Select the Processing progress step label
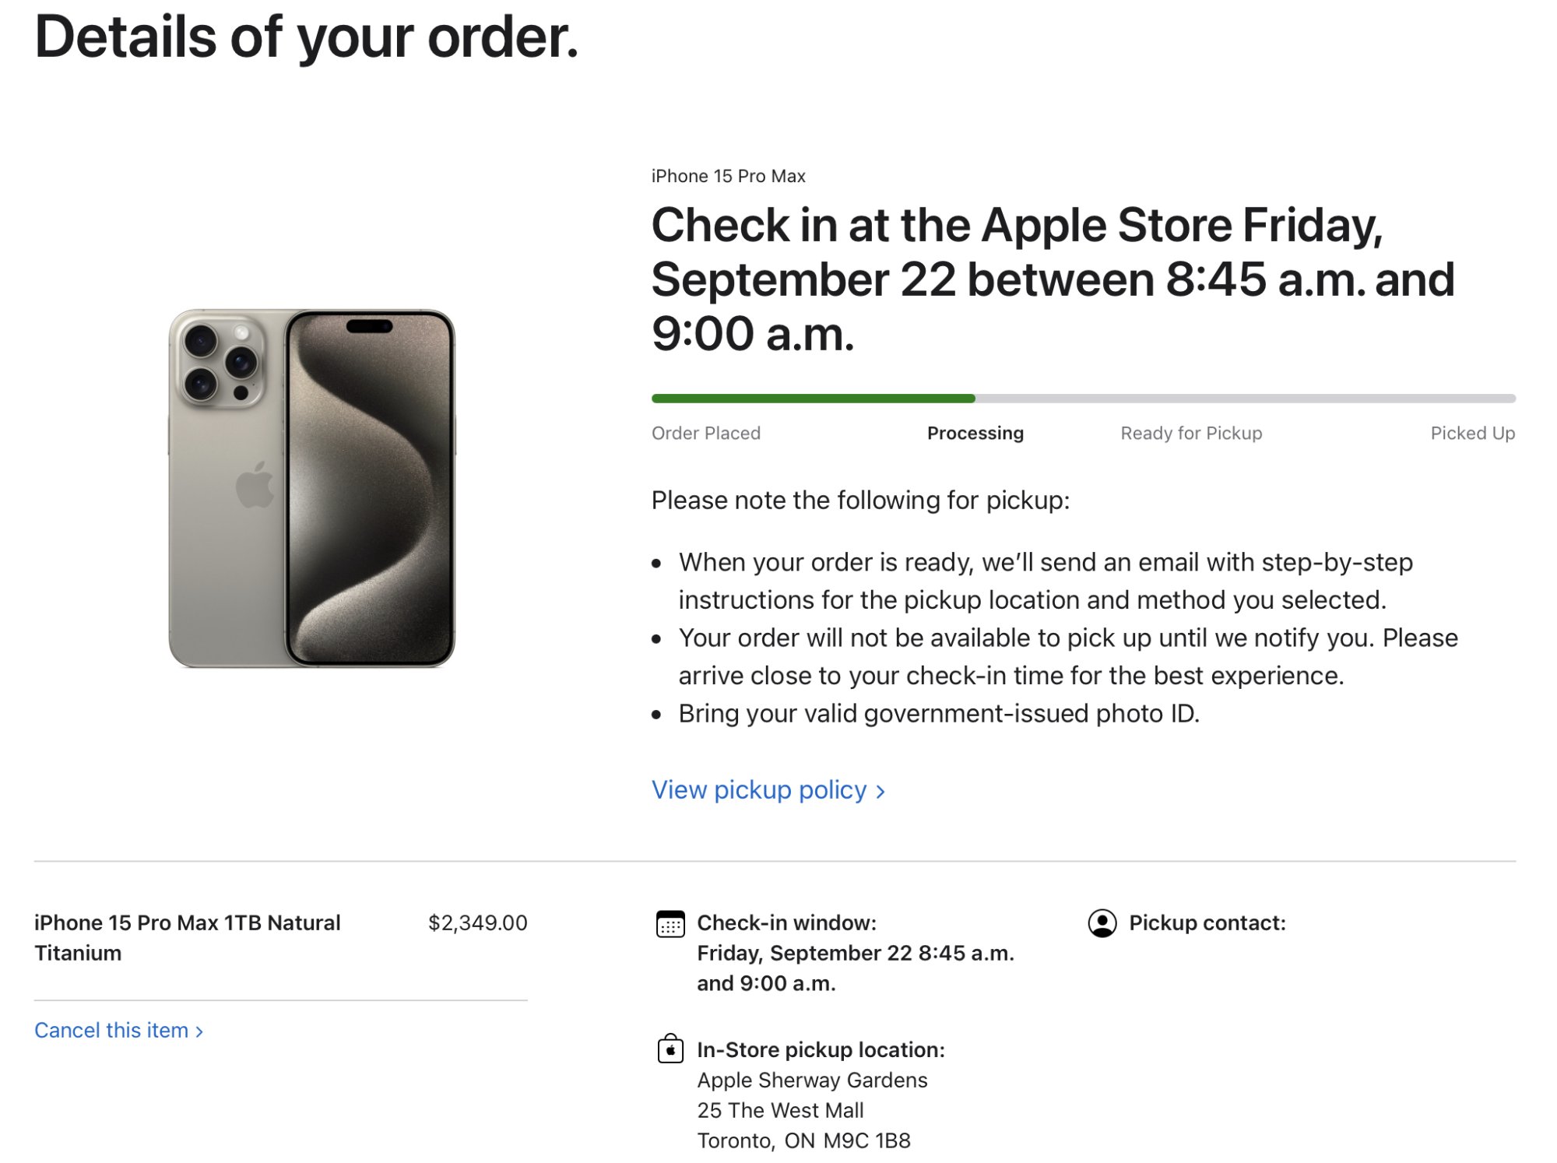The image size is (1557, 1163). pos(975,434)
